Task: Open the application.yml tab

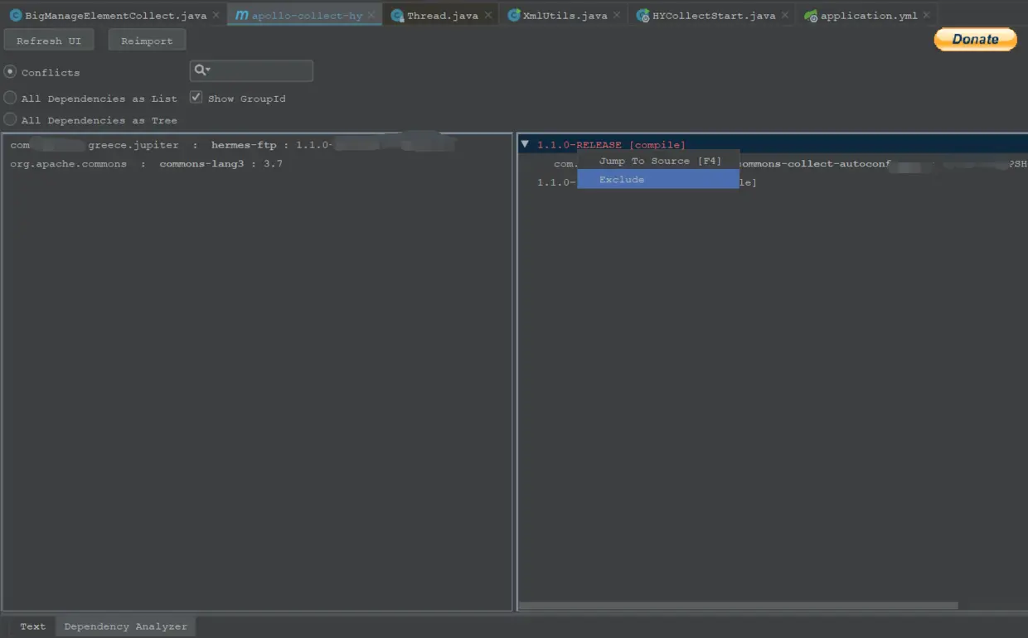Action: (868, 15)
